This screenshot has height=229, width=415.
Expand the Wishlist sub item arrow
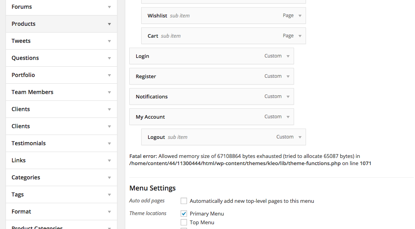point(300,16)
